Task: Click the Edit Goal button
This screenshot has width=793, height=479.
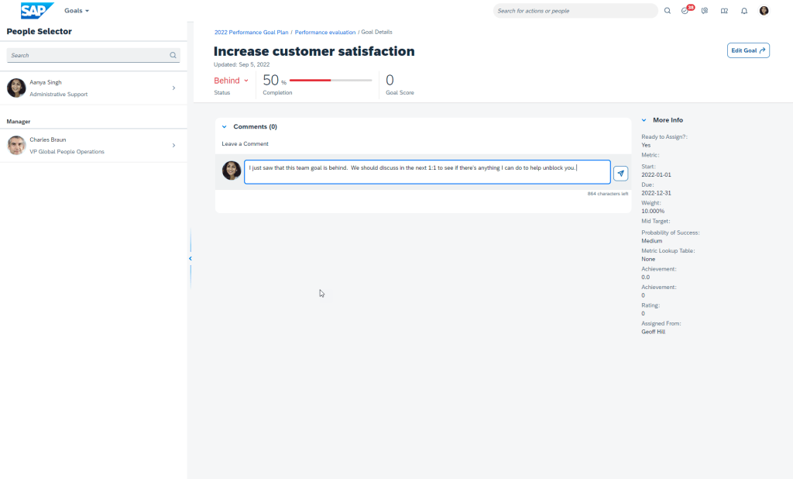Action: click(748, 50)
